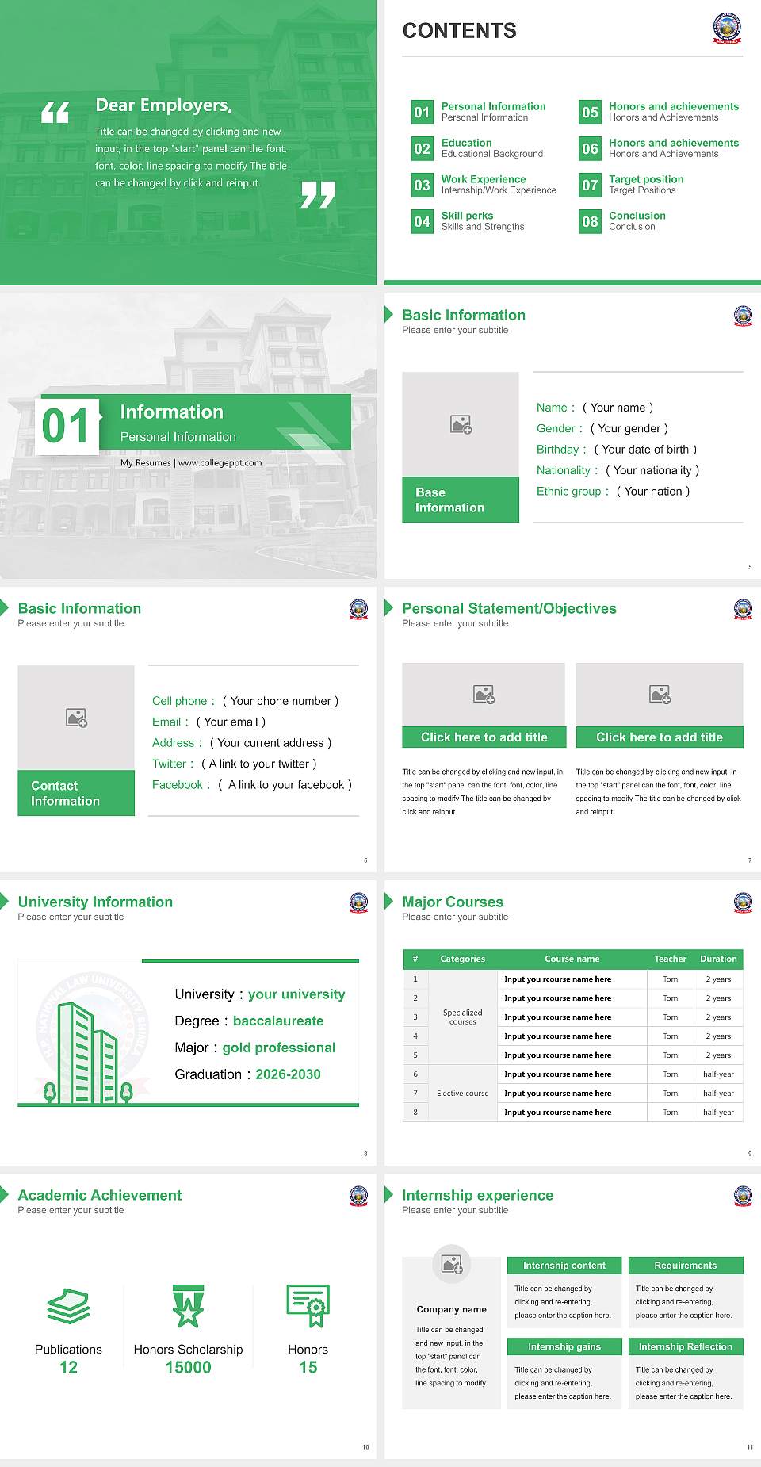The height and width of the screenshot is (1467, 761).
Task: Click the 'Course name' table header
Action: coord(572,959)
